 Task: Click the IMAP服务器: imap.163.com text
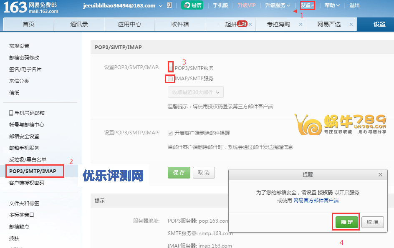pyautogui.click(x=200, y=245)
